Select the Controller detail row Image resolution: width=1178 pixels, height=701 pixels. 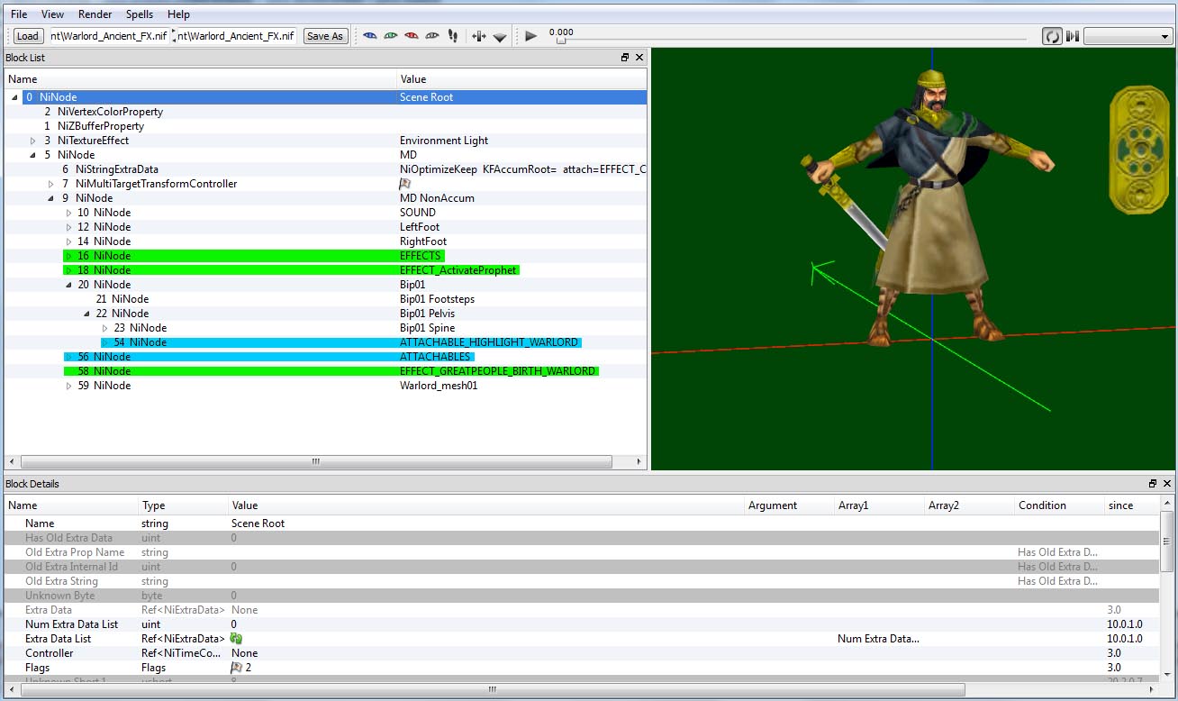tap(582, 653)
